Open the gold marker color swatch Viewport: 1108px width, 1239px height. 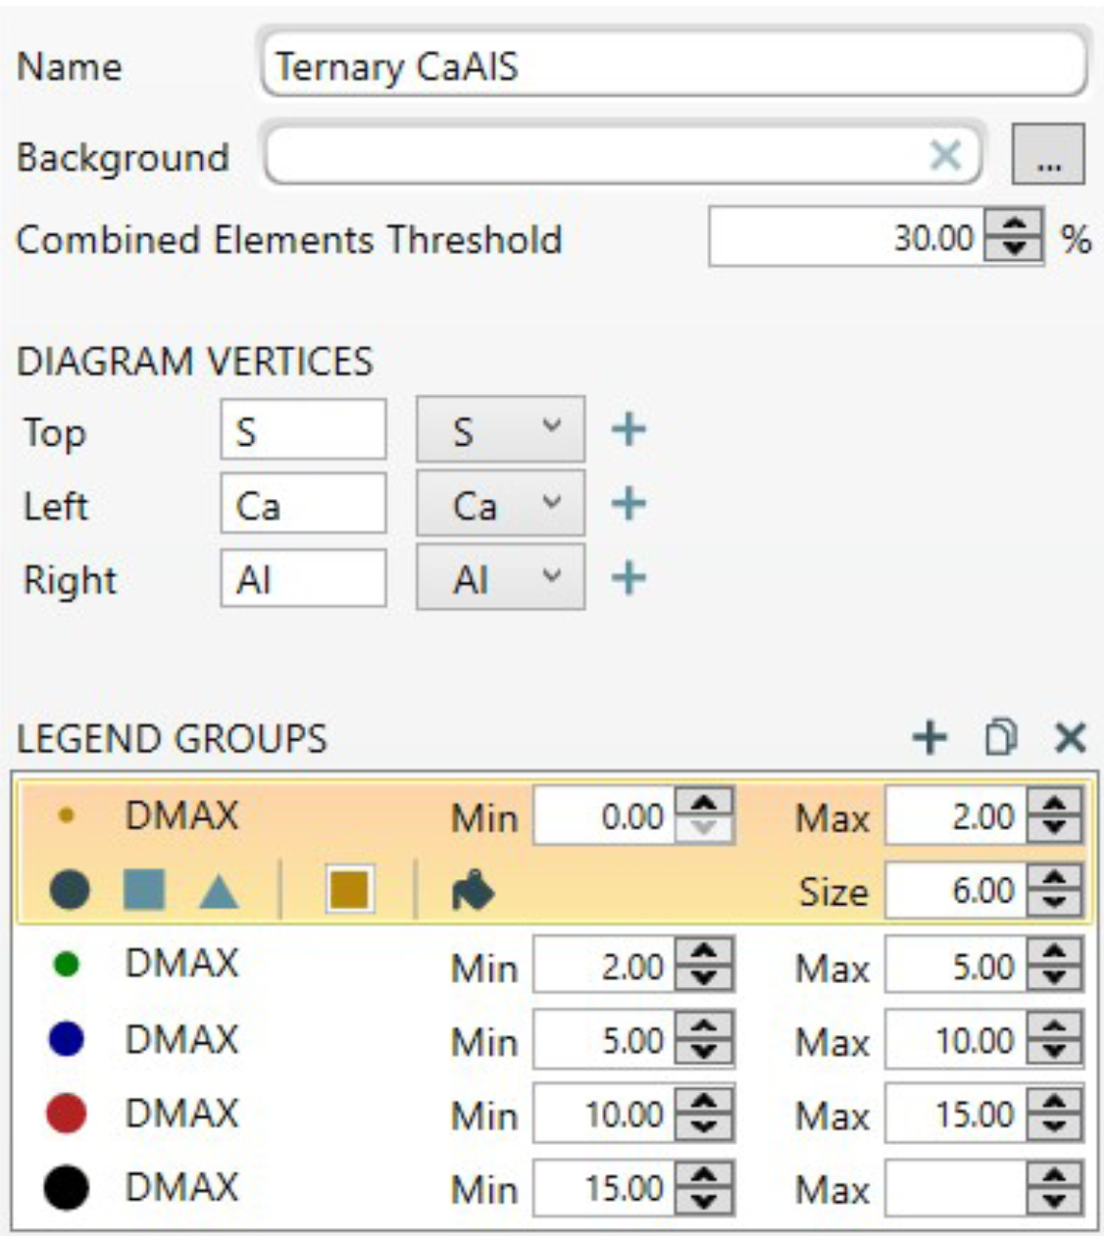click(x=349, y=890)
